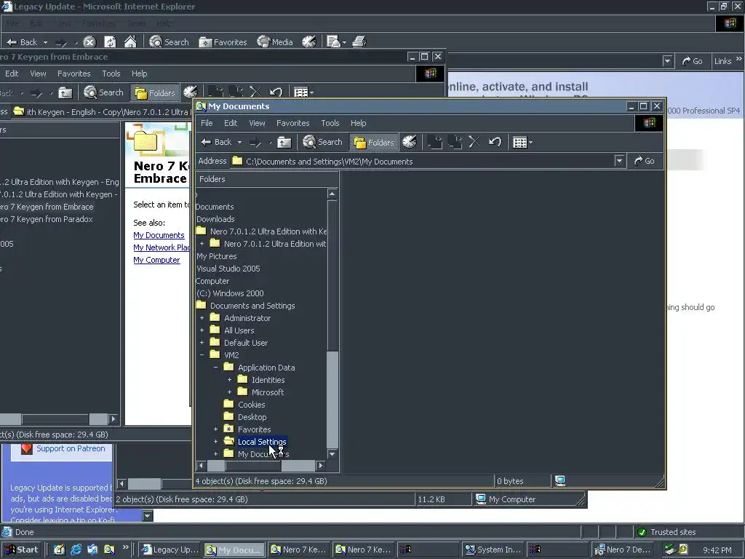Collapse VM2 folder in tree
745x559 pixels.
pyautogui.click(x=202, y=355)
